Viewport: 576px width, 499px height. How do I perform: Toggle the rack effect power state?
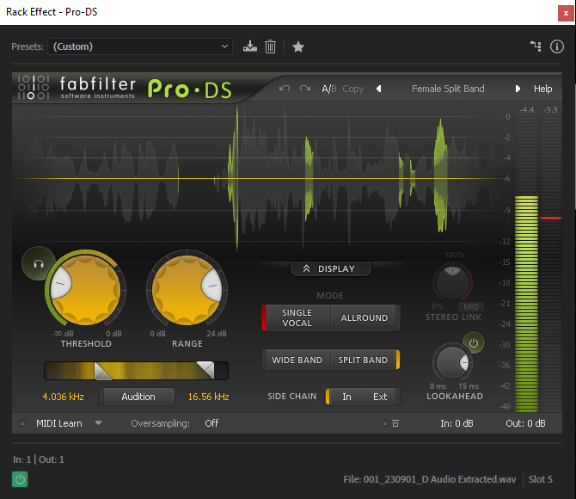(x=20, y=479)
